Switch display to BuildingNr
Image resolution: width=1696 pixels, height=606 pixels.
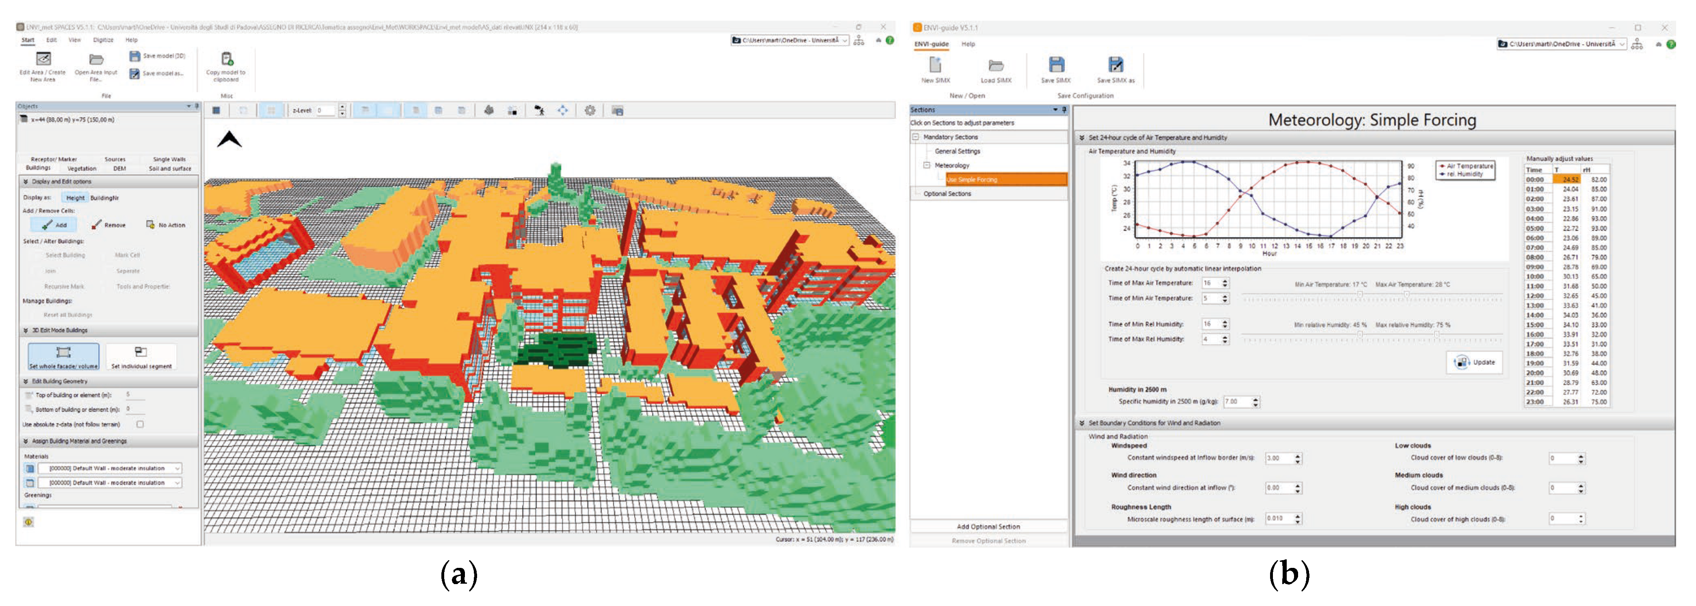105,198
